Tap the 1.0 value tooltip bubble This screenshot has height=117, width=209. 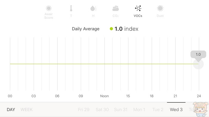198,54
